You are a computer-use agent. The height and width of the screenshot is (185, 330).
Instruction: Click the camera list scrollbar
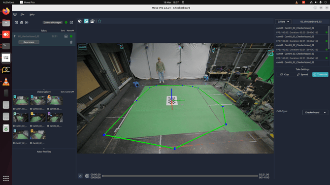coord(329,38)
